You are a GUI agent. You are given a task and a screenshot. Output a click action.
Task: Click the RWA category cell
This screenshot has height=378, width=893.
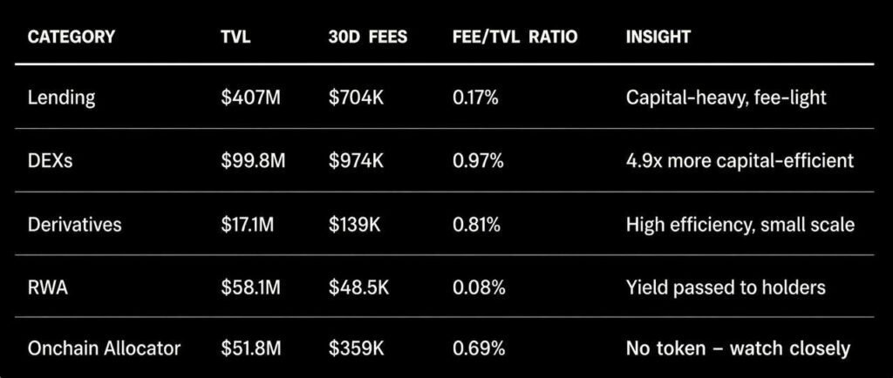tap(49, 287)
